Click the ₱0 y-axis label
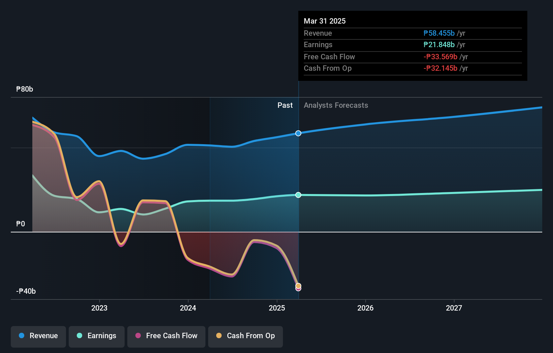 pos(21,224)
